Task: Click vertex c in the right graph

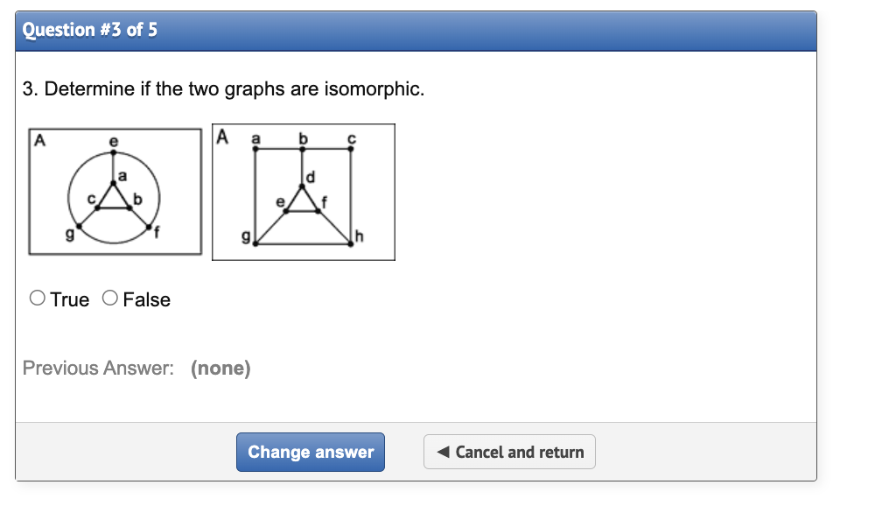Action: [x=351, y=148]
